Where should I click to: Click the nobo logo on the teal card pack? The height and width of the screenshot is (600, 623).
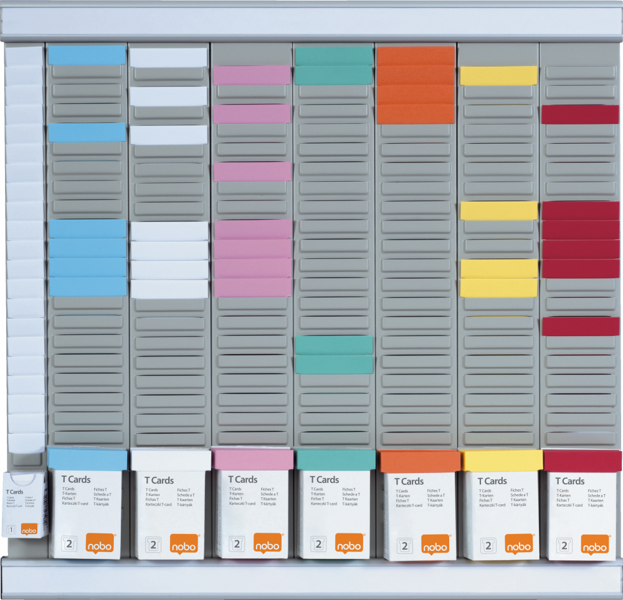[x=350, y=543]
